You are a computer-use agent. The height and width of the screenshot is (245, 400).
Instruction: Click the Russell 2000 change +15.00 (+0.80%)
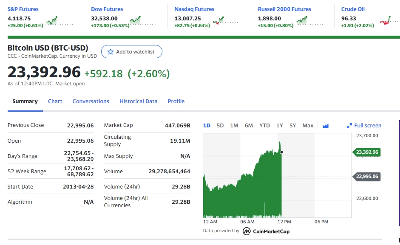276,25
